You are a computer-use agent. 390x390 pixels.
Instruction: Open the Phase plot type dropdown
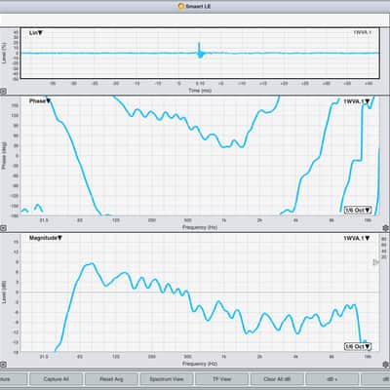pyautogui.click(x=40, y=101)
